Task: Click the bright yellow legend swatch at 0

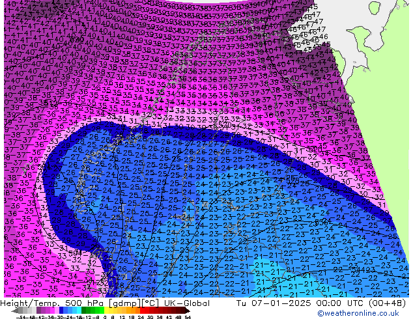Action: 106,311
